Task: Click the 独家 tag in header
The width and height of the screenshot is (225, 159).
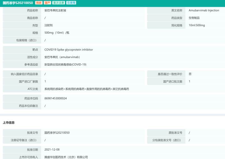Action: [x=39, y=3]
